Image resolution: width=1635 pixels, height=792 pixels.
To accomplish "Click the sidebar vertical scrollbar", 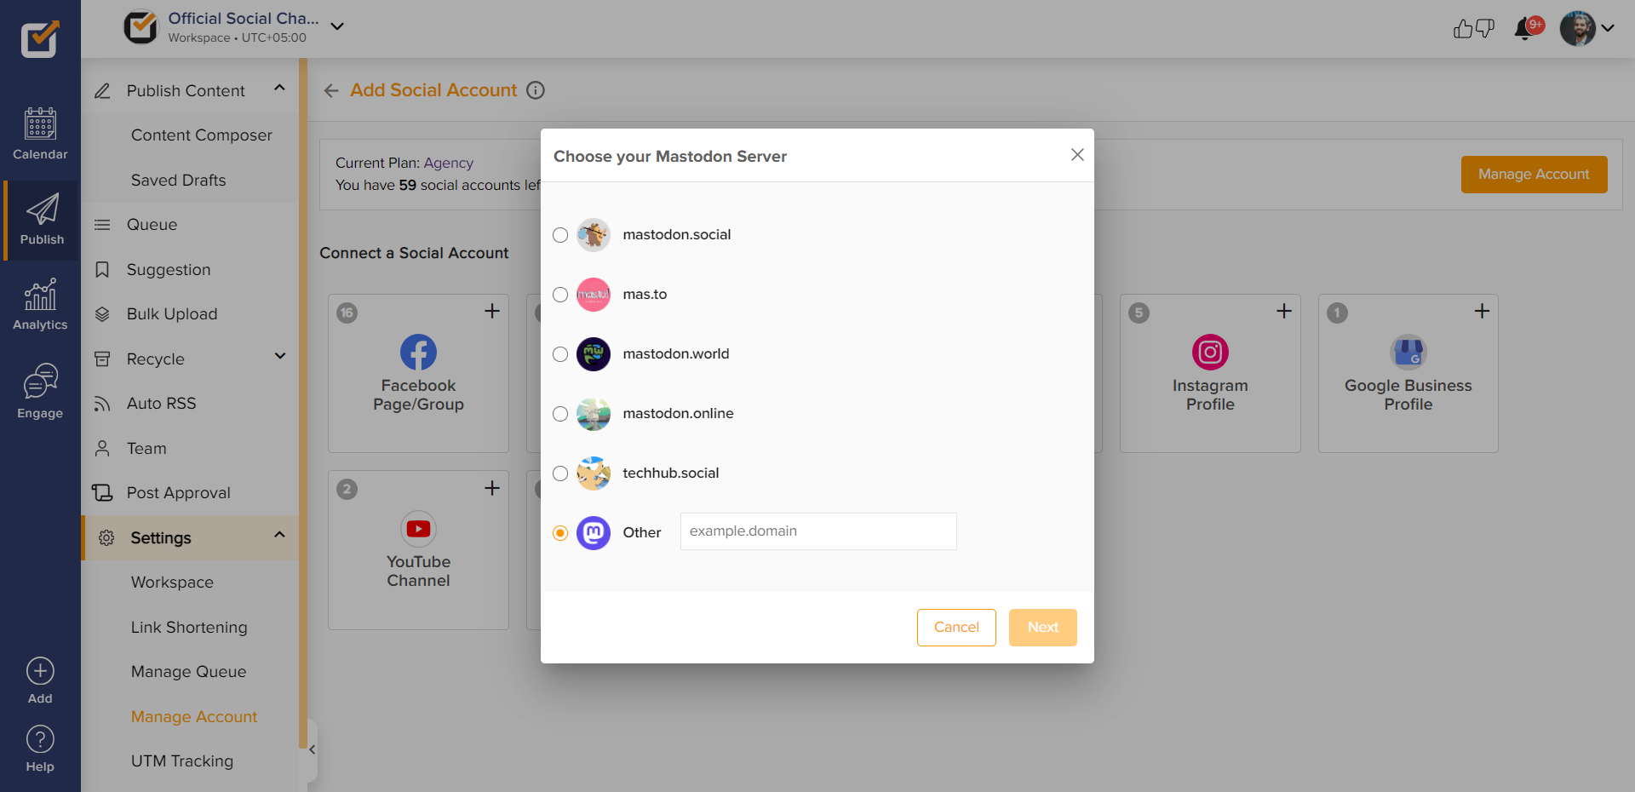I will click(303, 405).
